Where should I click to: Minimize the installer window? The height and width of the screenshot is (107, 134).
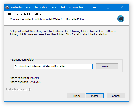(x=94, y=7)
